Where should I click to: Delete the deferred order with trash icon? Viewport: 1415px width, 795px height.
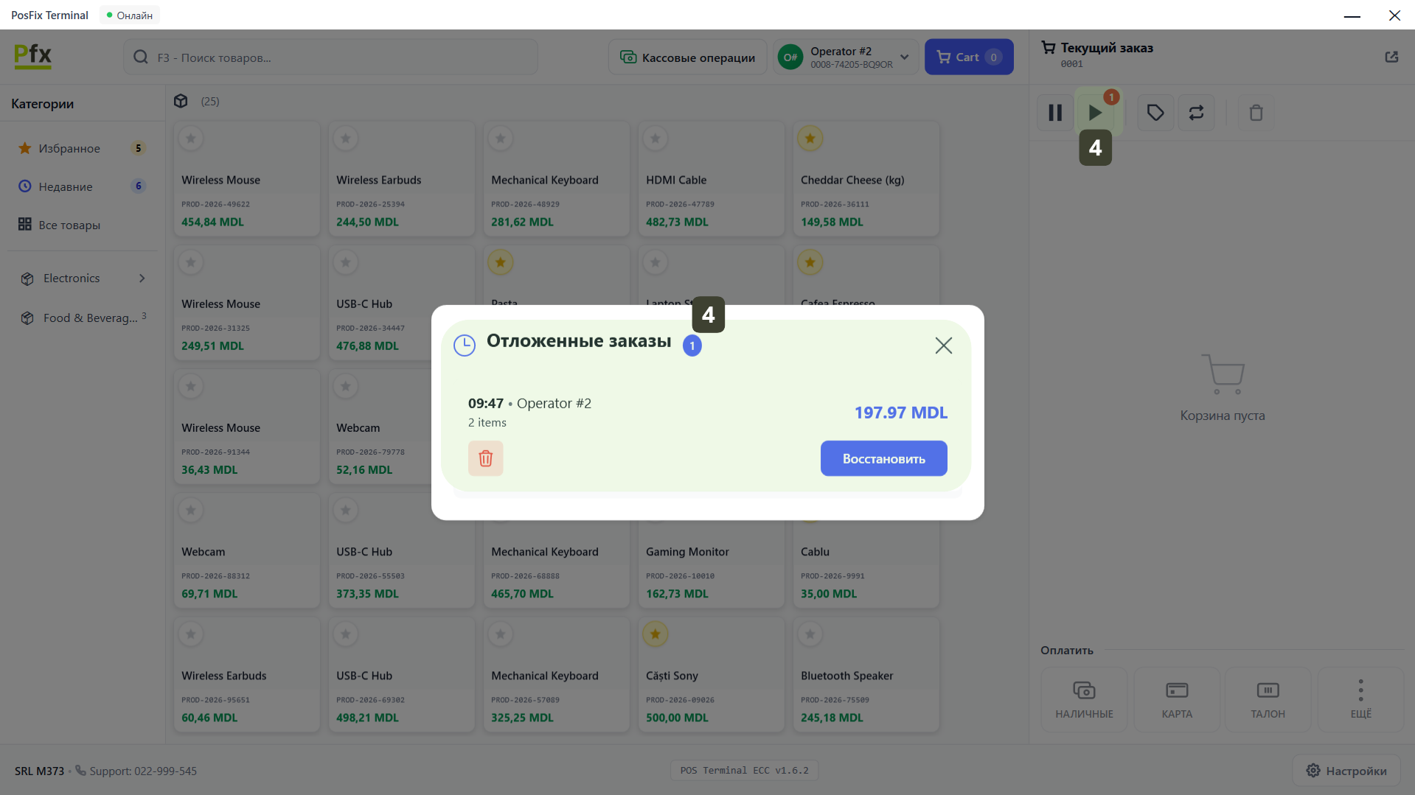[485, 458]
